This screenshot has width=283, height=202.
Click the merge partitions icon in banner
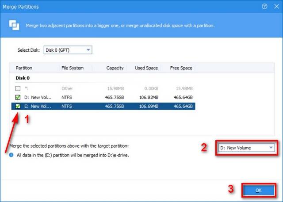click(x=14, y=25)
